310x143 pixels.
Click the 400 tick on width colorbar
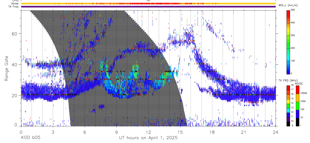pyautogui.click(x=293, y=22)
